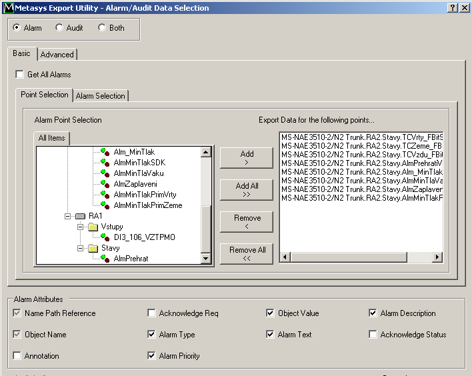Viewport: 472px width, 376px height.
Task: Click the tree's vertical scrollbar thumb
Action: [x=205, y=229]
